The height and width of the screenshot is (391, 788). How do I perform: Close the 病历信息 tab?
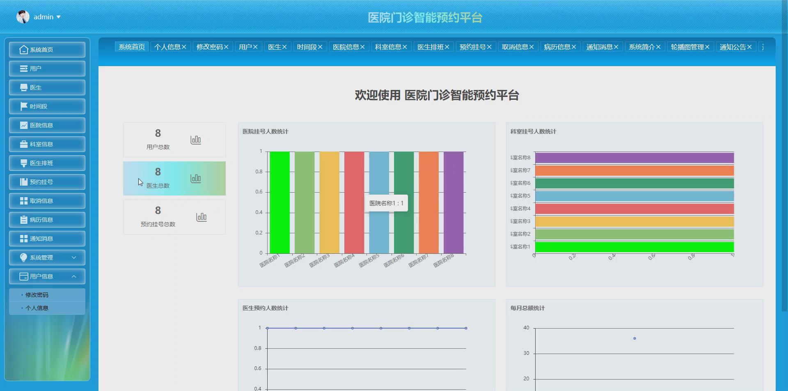point(574,47)
